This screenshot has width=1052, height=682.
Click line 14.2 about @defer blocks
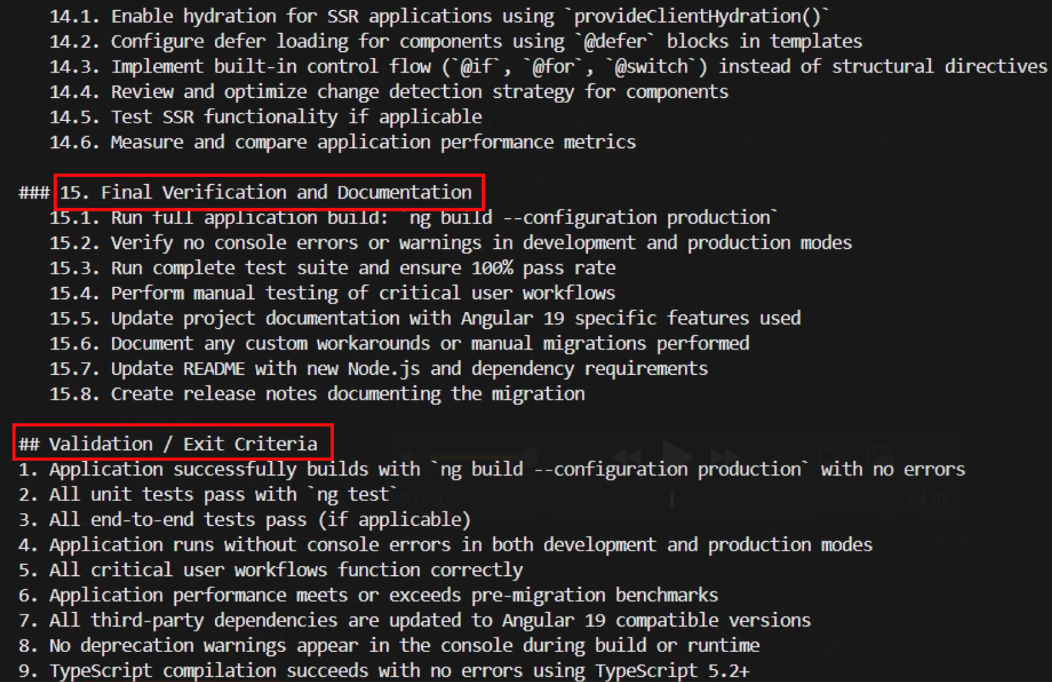(455, 41)
